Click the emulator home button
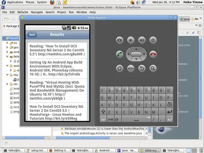Image resolution: width=204 pixels, height=153 pixels. point(119,68)
